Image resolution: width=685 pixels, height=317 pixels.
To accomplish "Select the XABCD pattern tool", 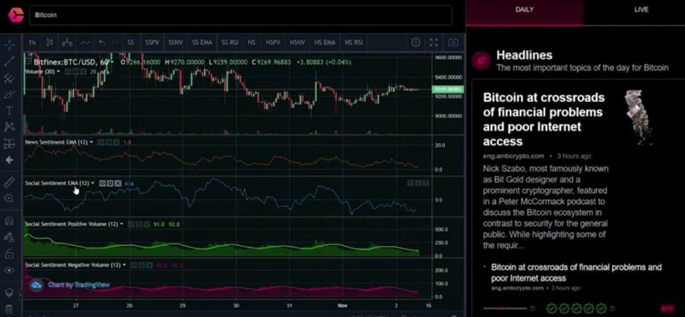I will (x=9, y=127).
